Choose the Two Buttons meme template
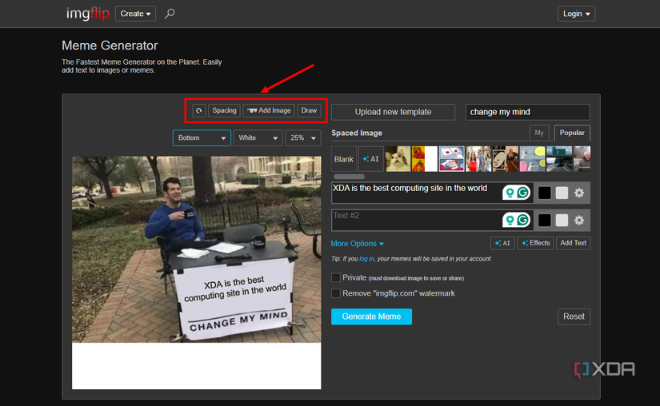 tap(451, 159)
